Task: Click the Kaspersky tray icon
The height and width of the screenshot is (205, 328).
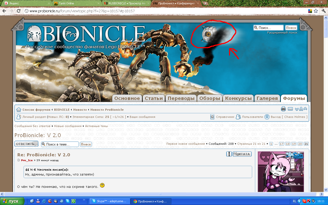Action: 309,201
